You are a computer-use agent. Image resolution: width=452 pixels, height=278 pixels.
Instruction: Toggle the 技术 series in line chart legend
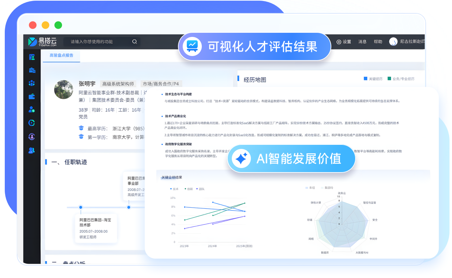[174, 189]
